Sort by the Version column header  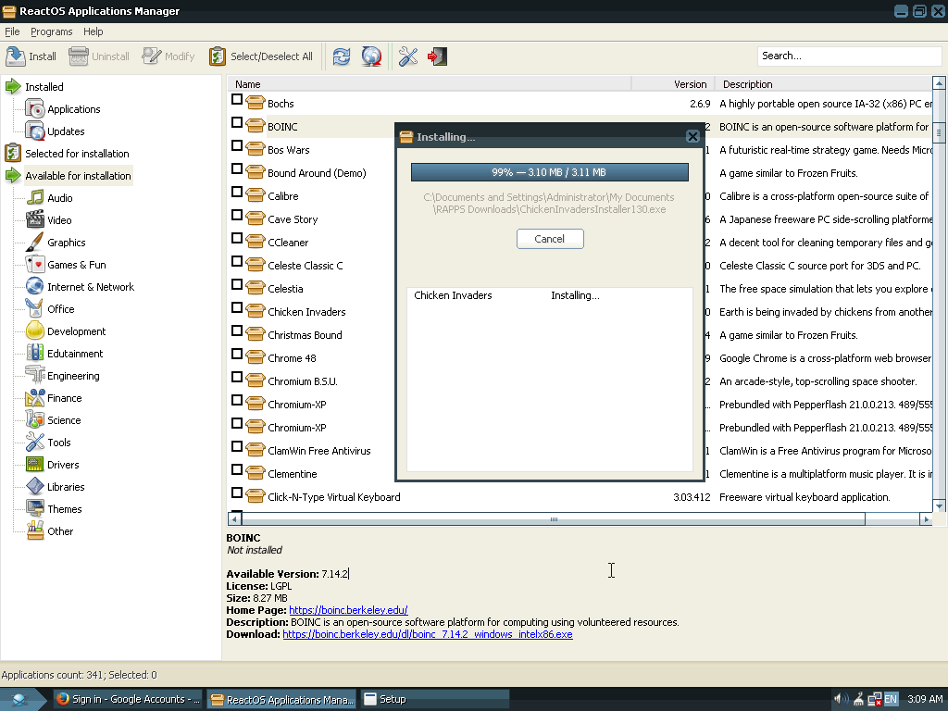click(673, 84)
